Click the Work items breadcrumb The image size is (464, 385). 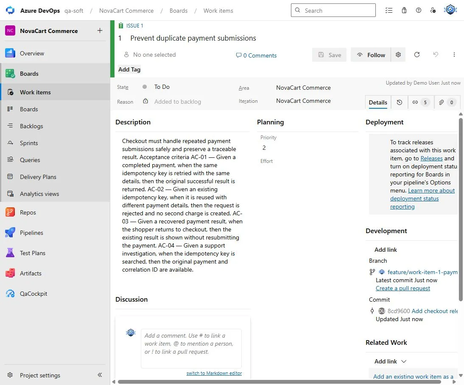pos(218,11)
